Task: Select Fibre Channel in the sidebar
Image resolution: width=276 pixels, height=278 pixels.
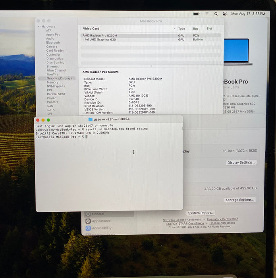Action: (x=56, y=70)
